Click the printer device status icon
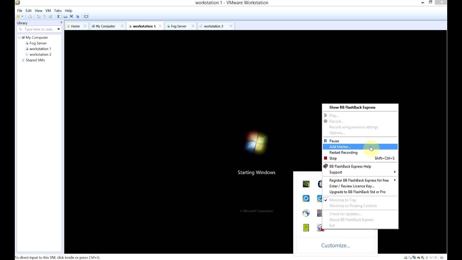This screenshot has height=260, width=462. 418,257
